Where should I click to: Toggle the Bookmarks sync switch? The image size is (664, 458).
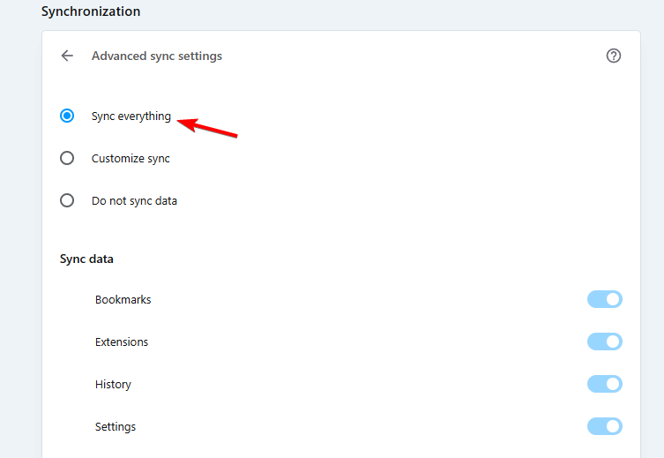point(605,299)
